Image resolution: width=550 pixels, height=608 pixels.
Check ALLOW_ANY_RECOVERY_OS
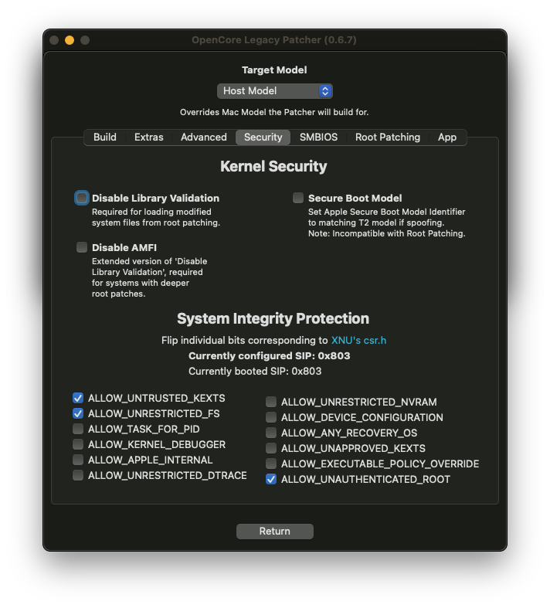[x=271, y=433]
